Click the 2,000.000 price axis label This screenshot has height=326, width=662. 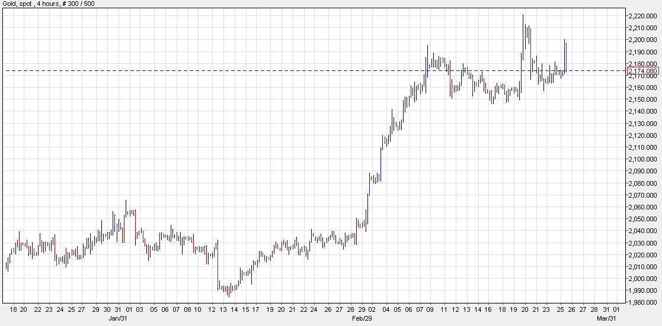pyautogui.click(x=642, y=279)
